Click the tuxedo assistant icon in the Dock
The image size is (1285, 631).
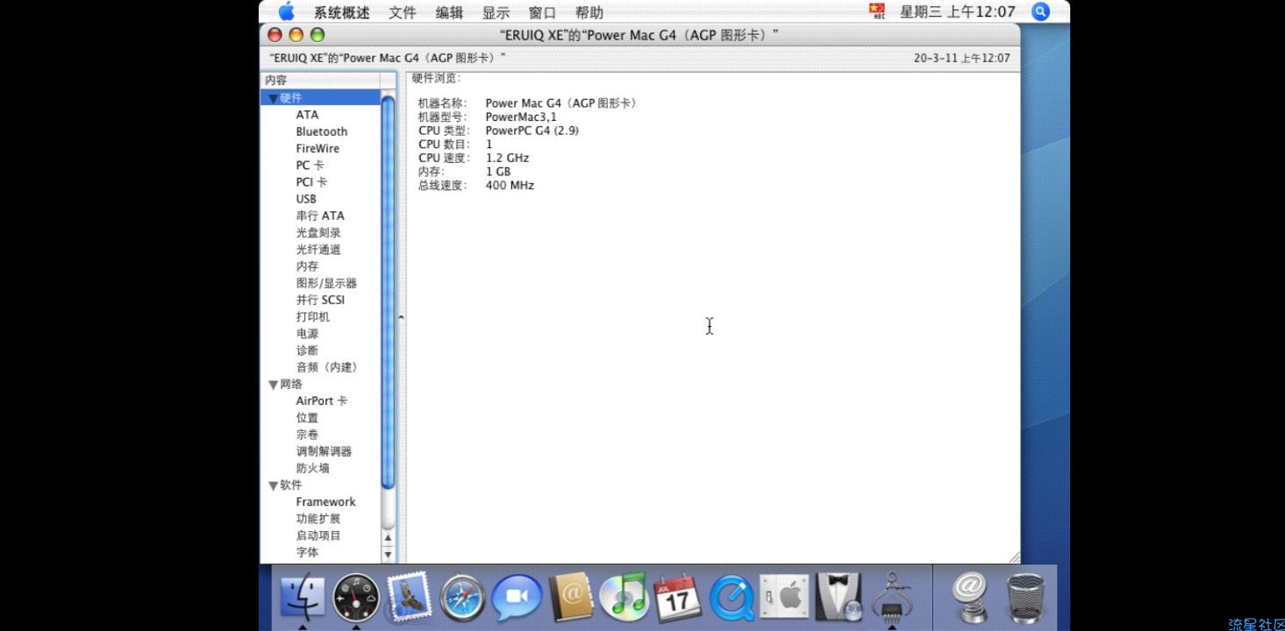[x=838, y=598]
